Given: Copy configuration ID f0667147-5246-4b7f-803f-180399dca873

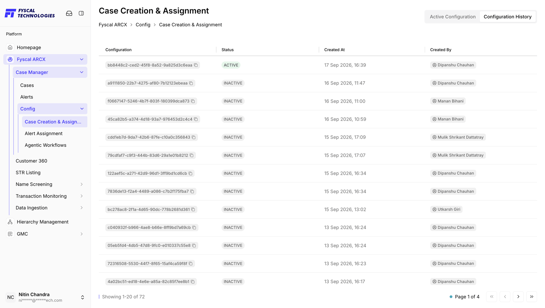Looking at the screenshot, I should pyautogui.click(x=193, y=101).
